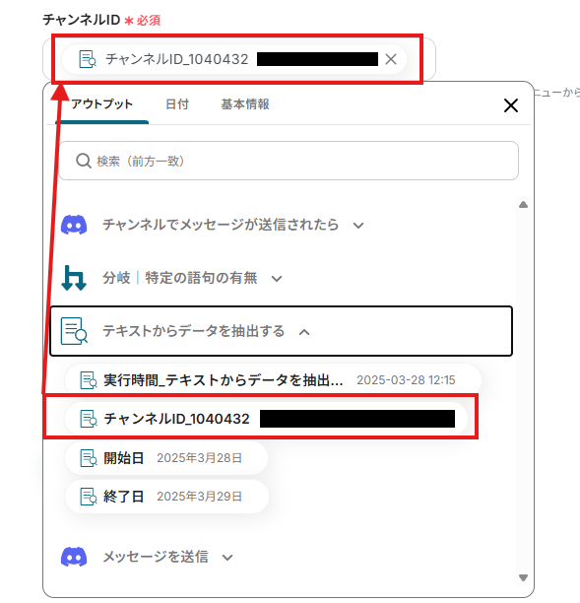The image size is (580, 603).
Task: Click the icon on the 終了日 item
Action: (x=89, y=497)
